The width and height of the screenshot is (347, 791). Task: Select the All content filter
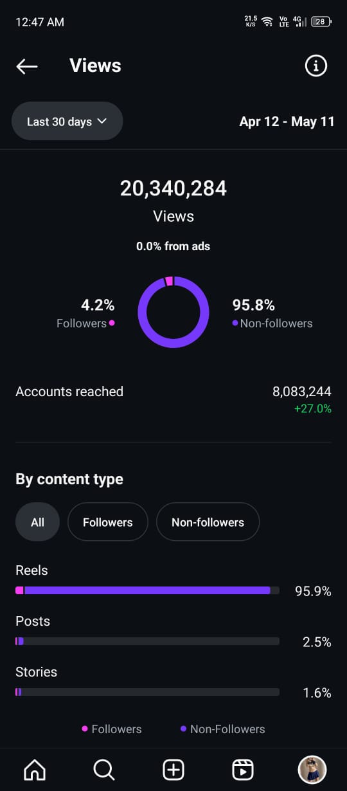click(37, 522)
